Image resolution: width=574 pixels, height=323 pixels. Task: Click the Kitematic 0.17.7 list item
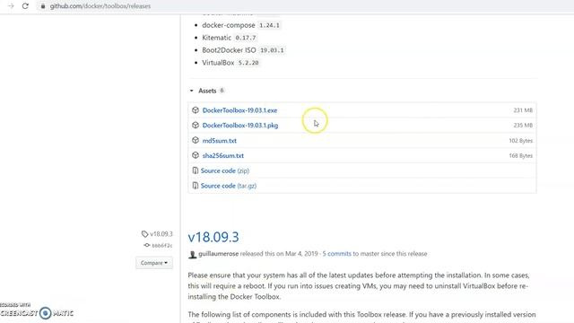[x=230, y=38]
